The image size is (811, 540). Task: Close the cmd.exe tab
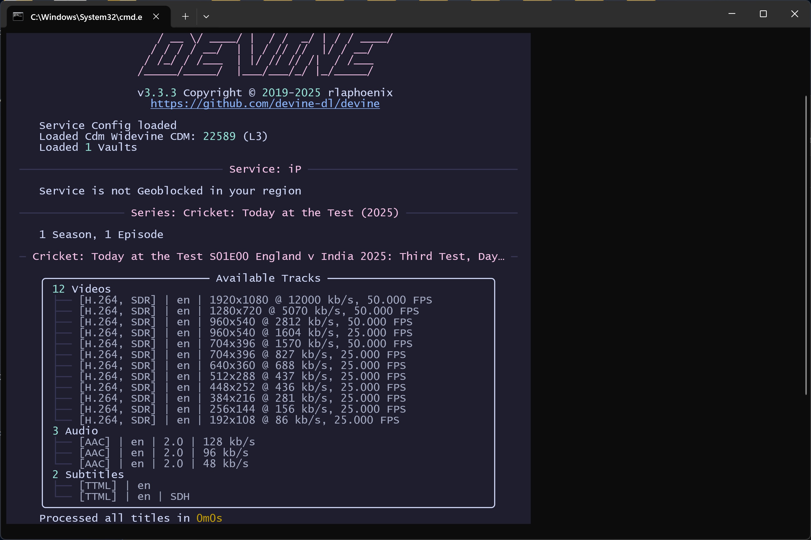(x=156, y=17)
